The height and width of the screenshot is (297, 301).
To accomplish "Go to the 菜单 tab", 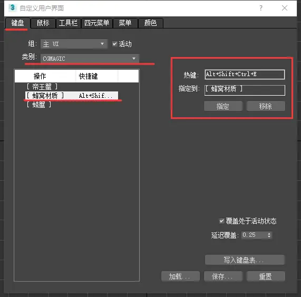I will click(x=125, y=23).
